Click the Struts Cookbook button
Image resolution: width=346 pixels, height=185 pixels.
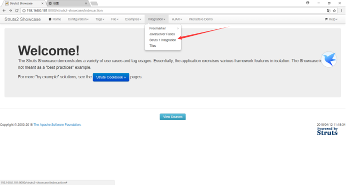pos(111,77)
